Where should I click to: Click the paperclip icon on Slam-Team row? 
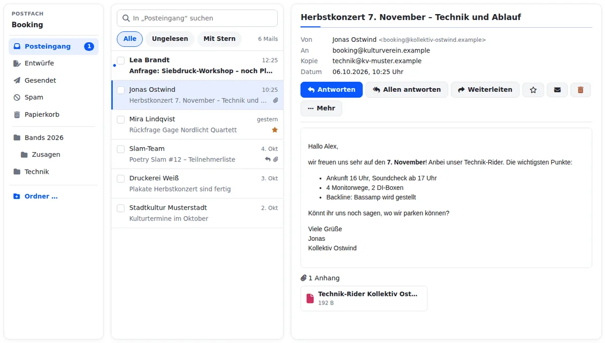(x=275, y=159)
